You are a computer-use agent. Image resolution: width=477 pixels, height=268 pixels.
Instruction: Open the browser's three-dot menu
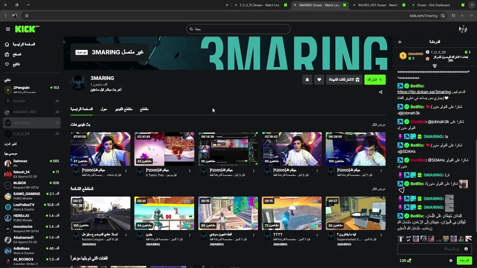pos(5,16)
